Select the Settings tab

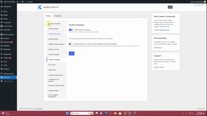(48, 16)
